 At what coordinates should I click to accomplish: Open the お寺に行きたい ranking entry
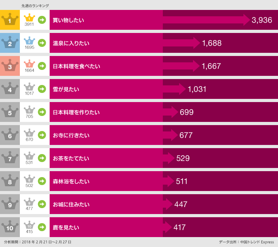[x=71, y=135]
